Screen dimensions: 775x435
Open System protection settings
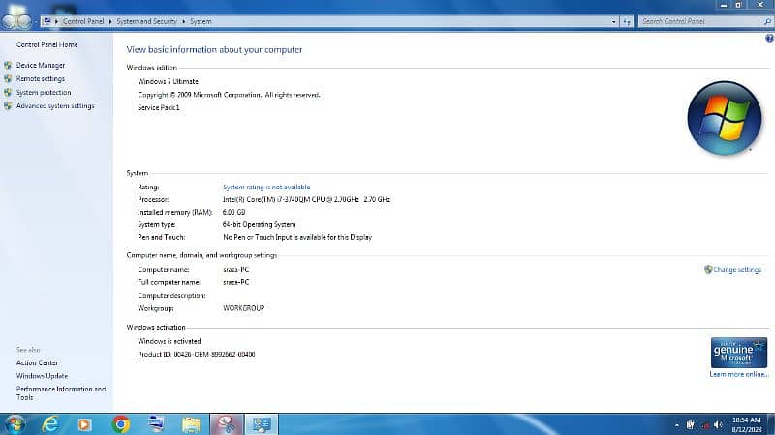pyautogui.click(x=44, y=93)
